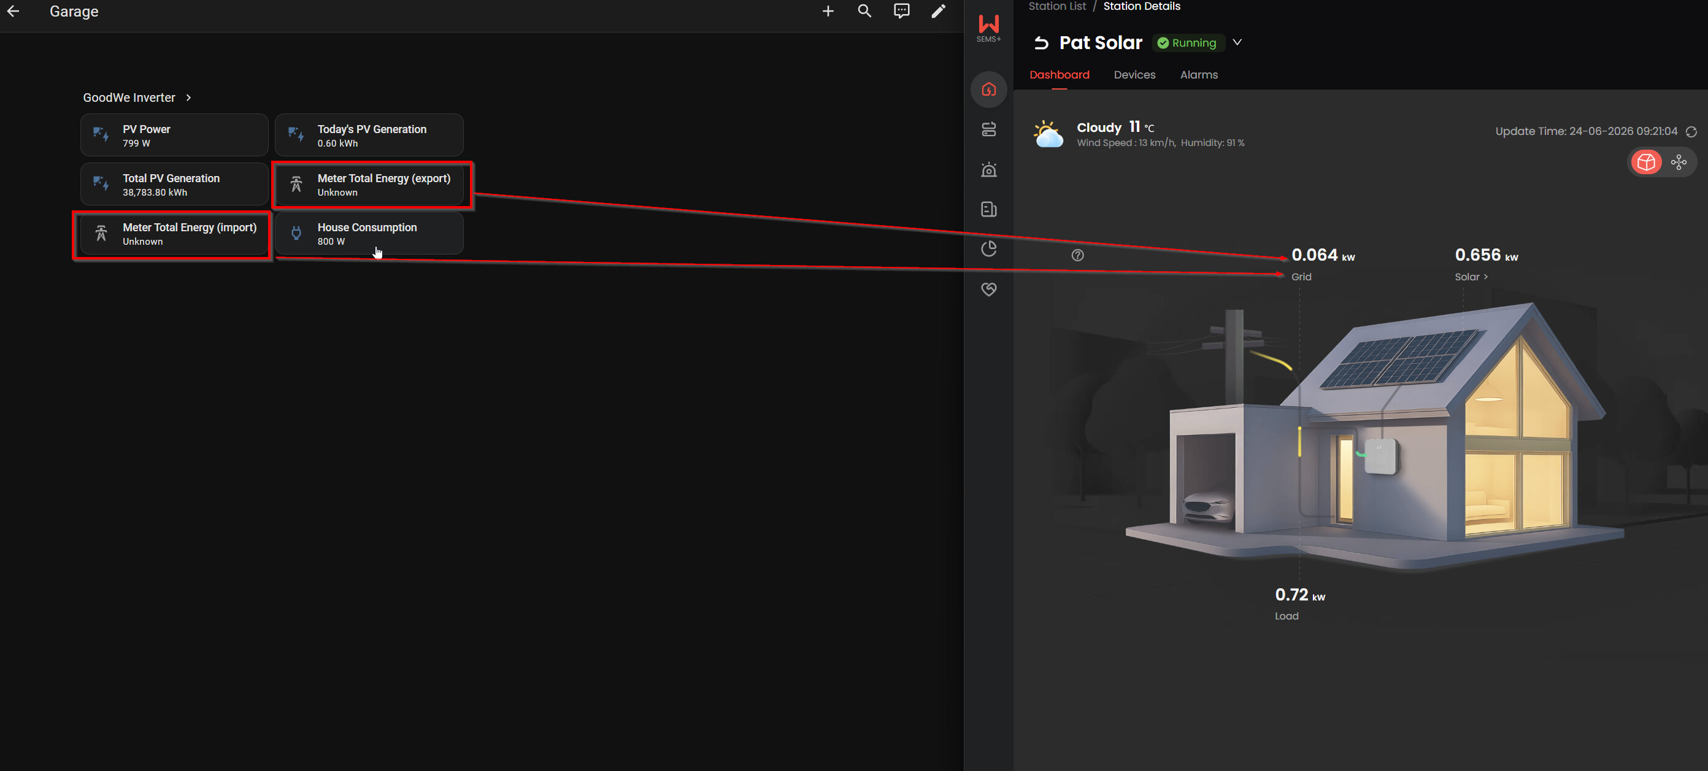Expand the station dropdown chevron
This screenshot has height=771, width=1708.
point(1237,42)
